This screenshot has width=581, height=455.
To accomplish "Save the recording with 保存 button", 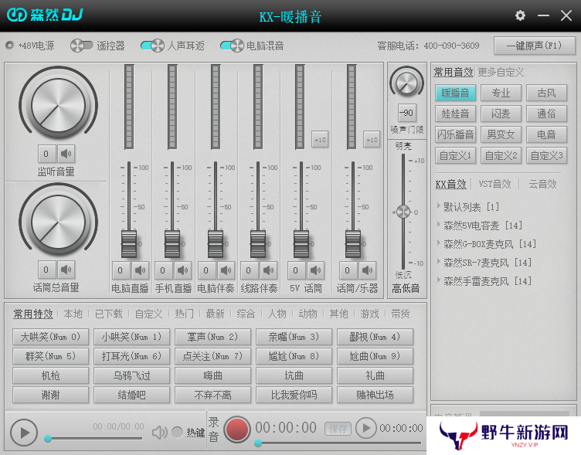I will 338,429.
